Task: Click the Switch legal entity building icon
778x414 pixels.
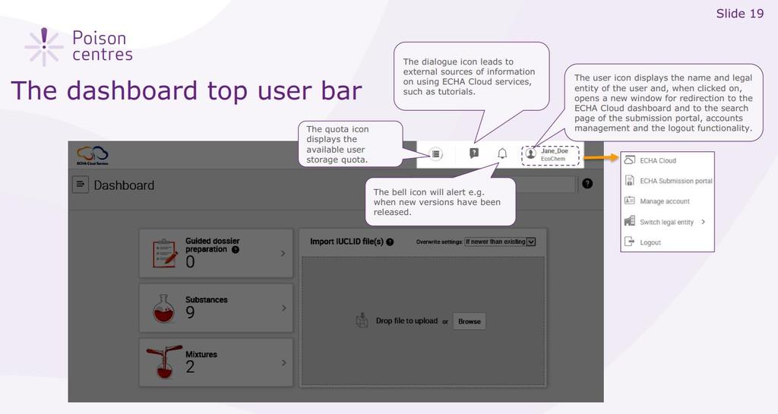Action: (x=629, y=221)
